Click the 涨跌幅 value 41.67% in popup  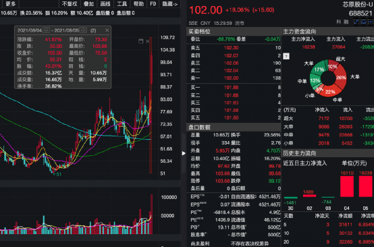[x=53, y=39]
